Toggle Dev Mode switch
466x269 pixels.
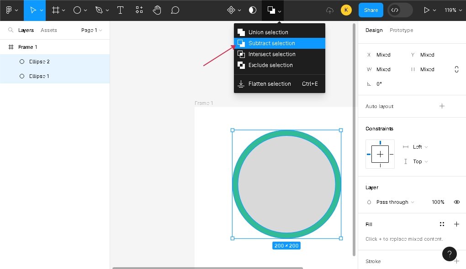tap(400, 10)
